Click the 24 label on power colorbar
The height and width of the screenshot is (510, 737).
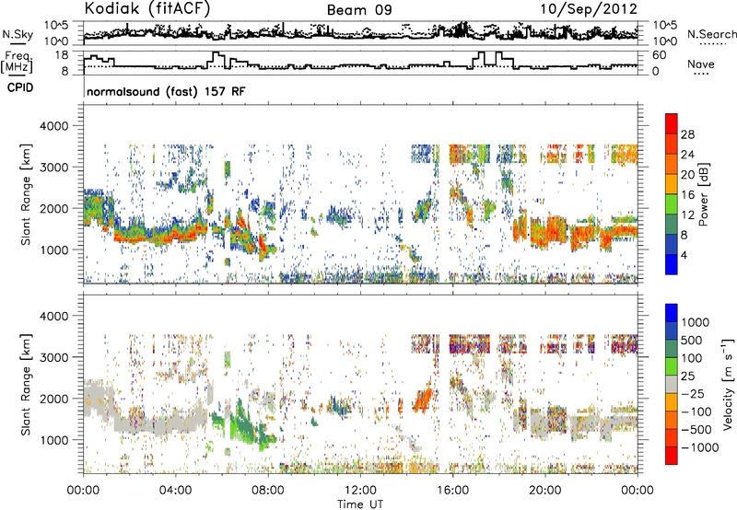687,155
